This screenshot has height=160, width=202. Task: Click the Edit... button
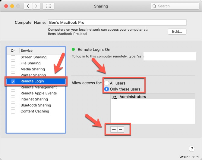click(x=177, y=32)
